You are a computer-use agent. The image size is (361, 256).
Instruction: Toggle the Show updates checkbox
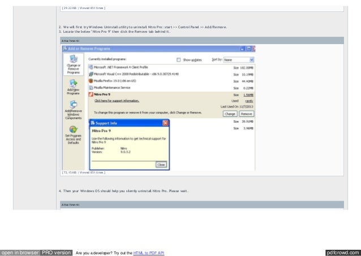click(x=178, y=60)
